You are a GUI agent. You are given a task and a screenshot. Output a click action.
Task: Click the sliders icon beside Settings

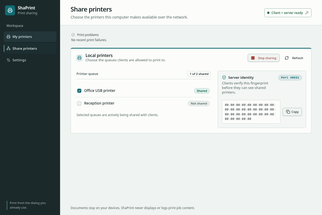point(9,60)
